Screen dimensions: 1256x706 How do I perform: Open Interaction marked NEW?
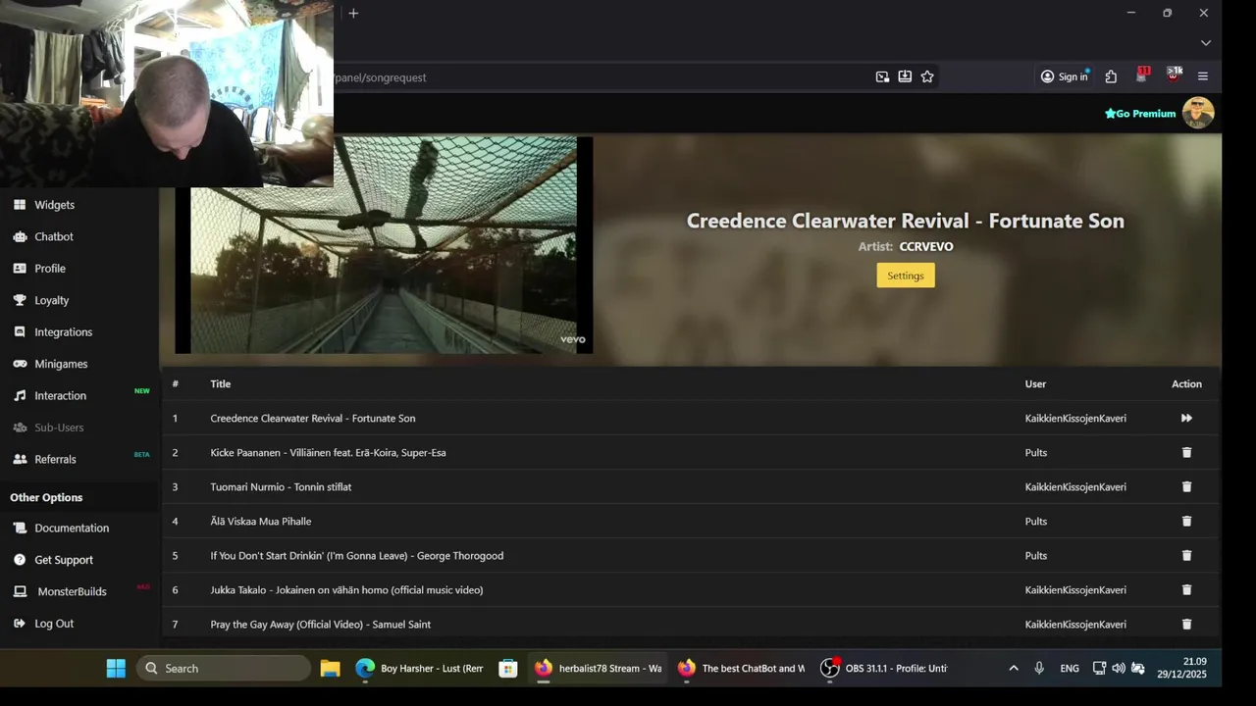pos(60,396)
